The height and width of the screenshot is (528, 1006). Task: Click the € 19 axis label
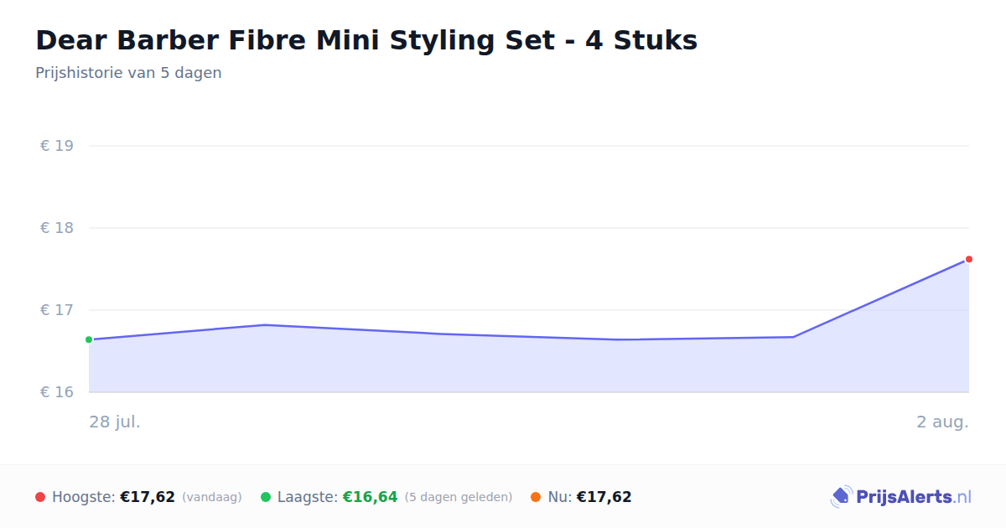(57, 146)
